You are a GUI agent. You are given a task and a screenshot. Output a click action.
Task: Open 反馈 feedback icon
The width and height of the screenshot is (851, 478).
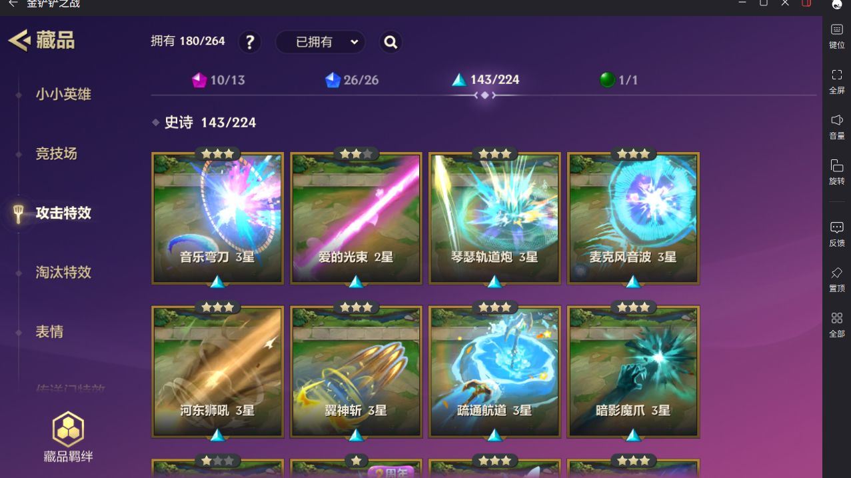point(837,227)
